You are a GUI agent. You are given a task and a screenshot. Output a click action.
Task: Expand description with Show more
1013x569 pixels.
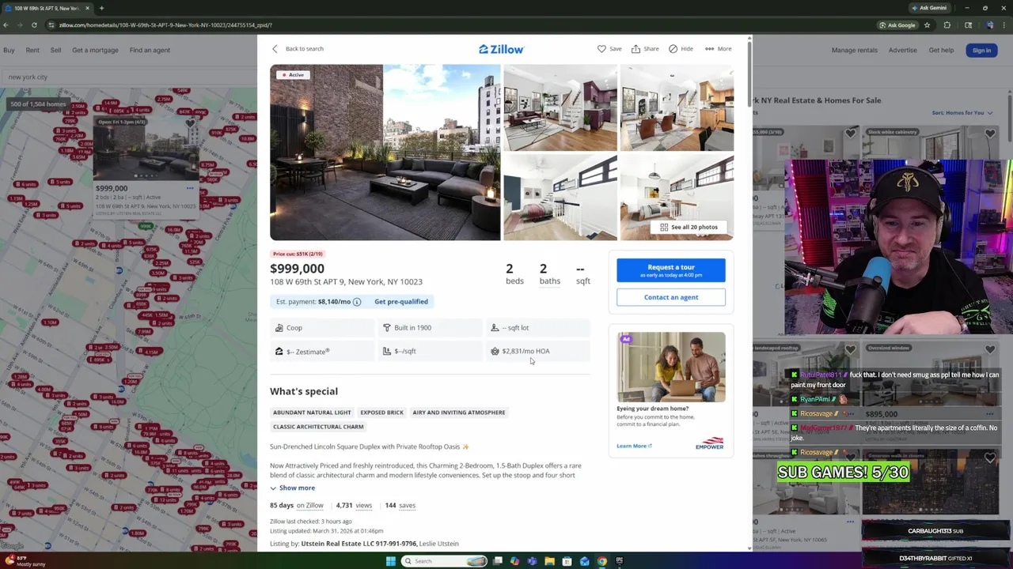(292, 488)
